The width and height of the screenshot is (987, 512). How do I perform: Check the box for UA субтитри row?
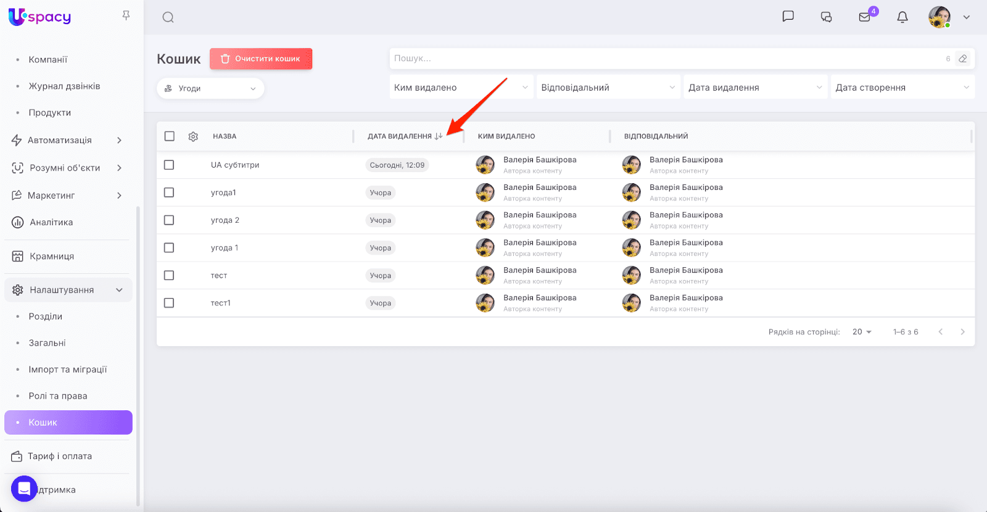pyautogui.click(x=169, y=165)
